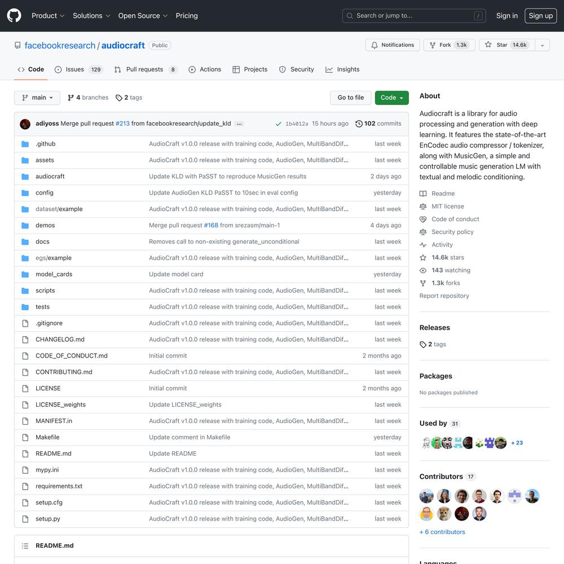This screenshot has height=564, width=564.
Task: View the 4 branches
Action: (88, 98)
